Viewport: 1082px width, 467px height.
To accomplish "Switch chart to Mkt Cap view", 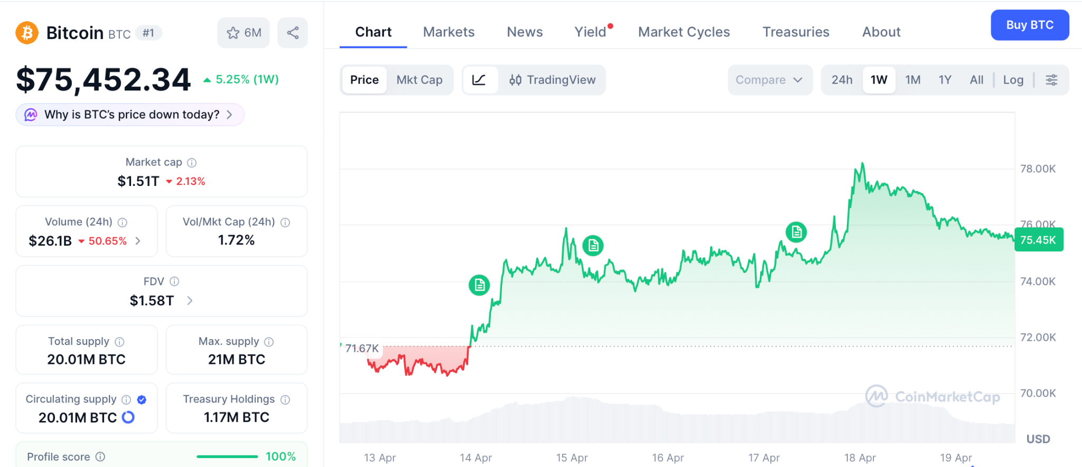I will 419,80.
